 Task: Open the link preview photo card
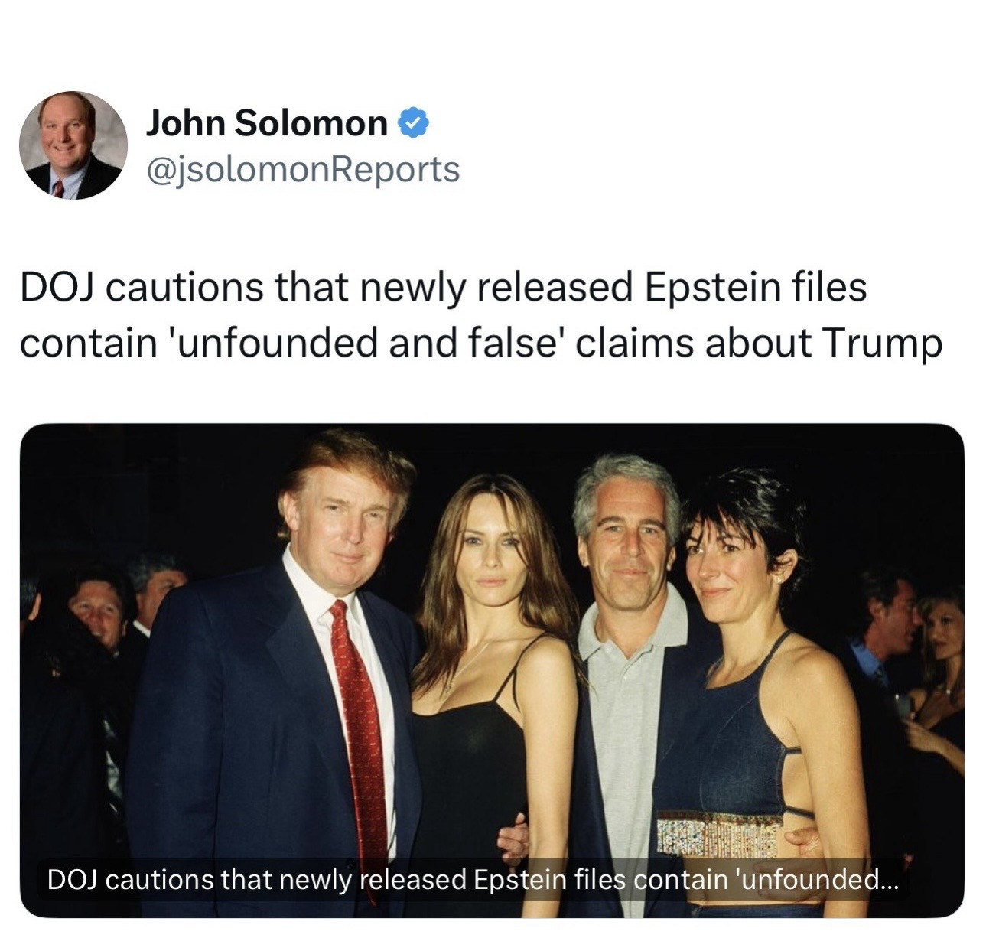coord(492,670)
